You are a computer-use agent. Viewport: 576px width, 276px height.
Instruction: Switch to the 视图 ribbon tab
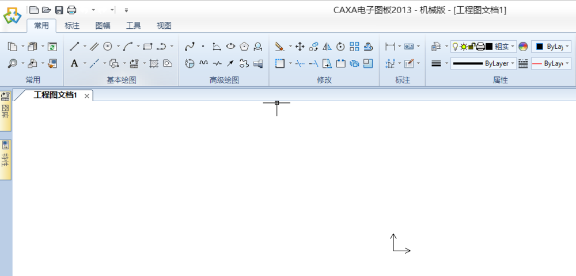point(164,26)
